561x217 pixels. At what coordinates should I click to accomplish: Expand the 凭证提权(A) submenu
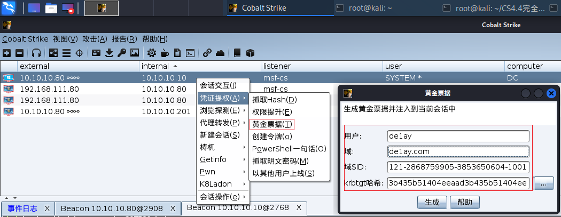[223, 98]
